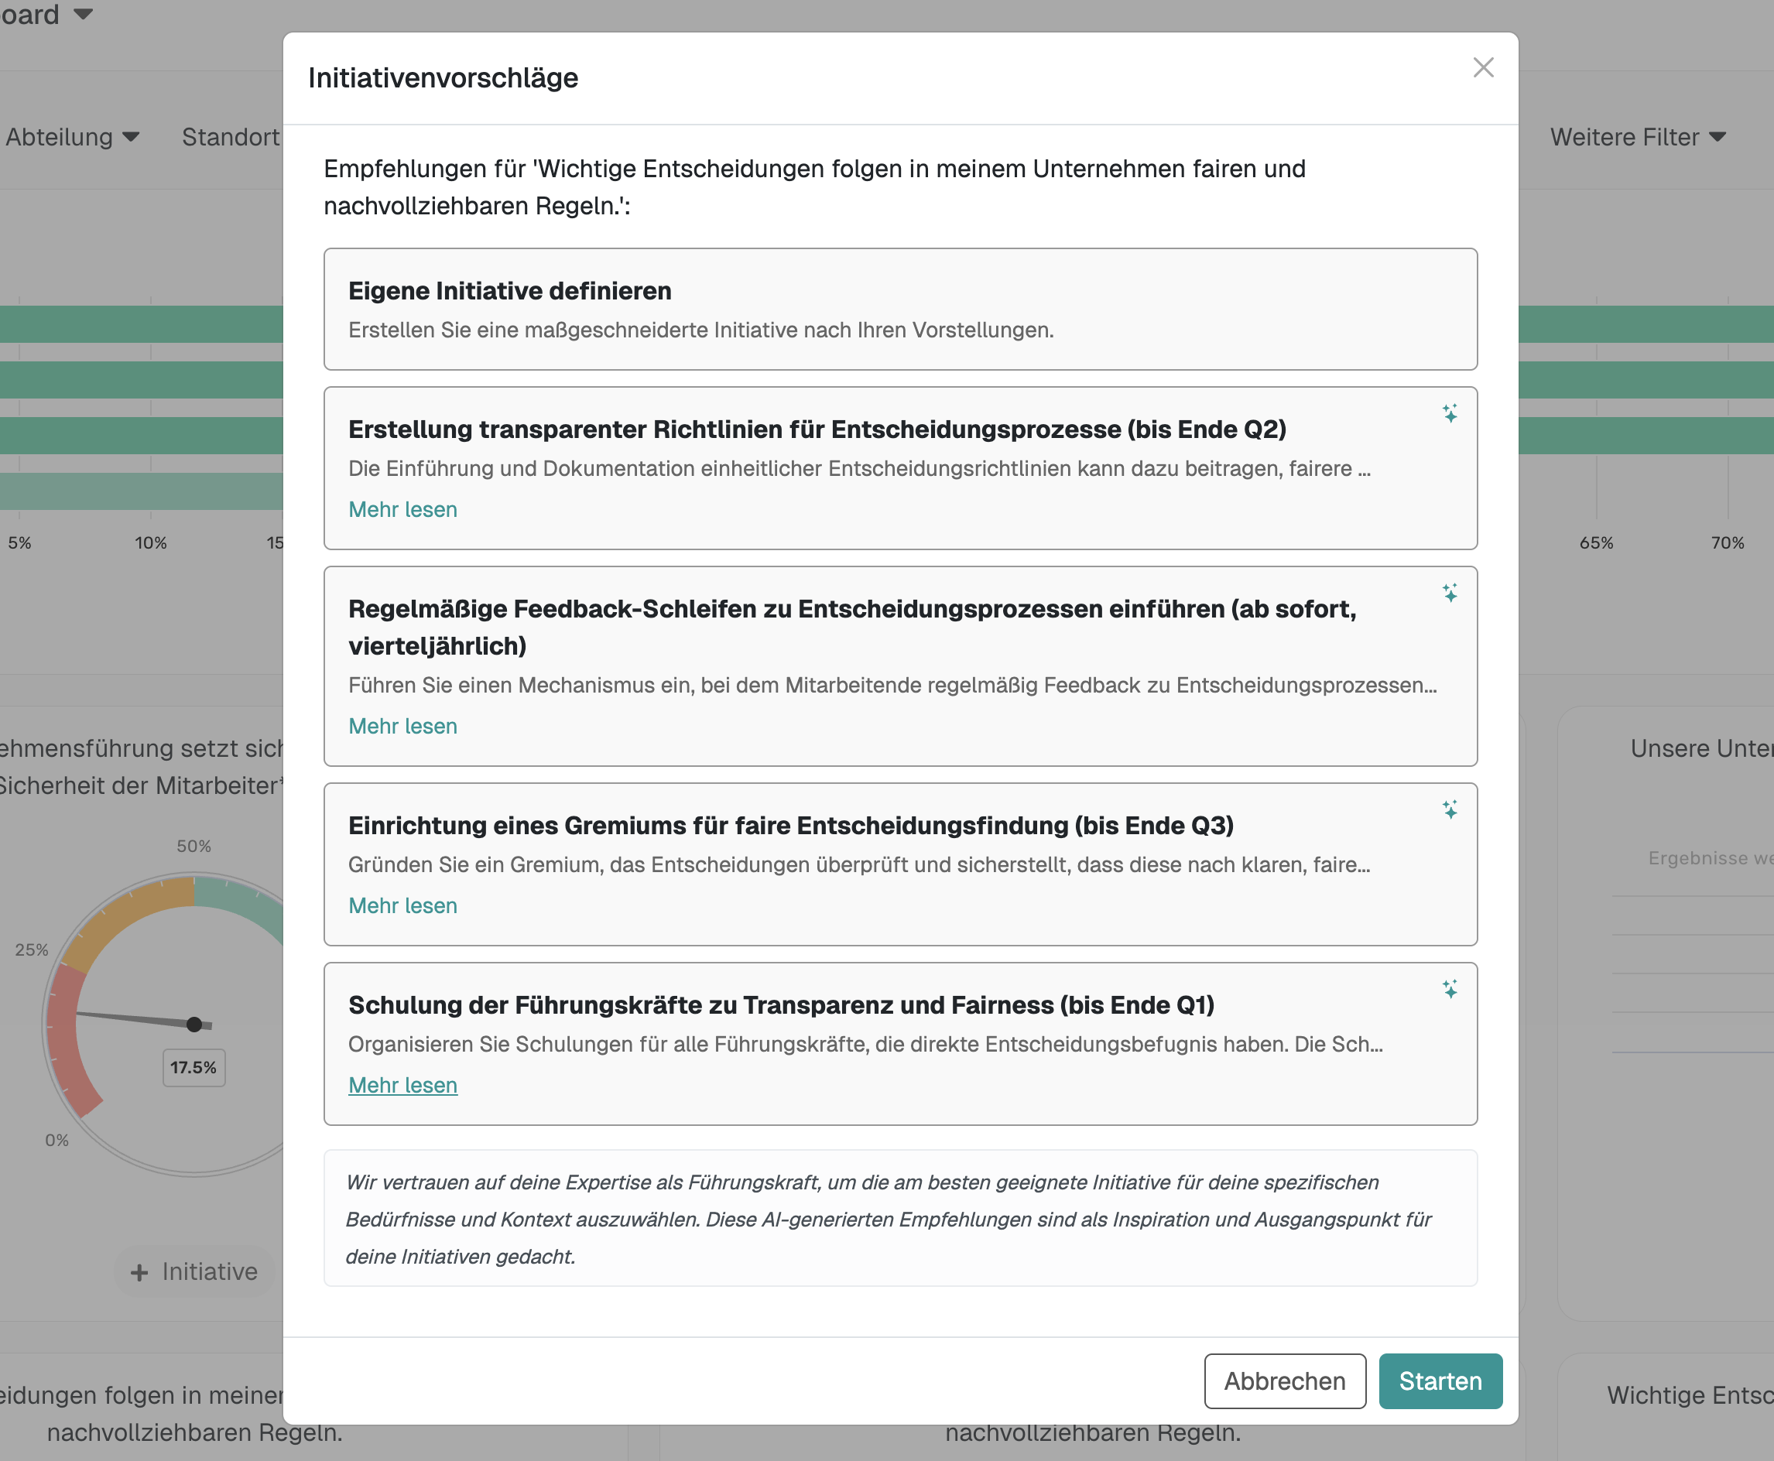
Task: Open the Standort filter dropdown
Action: tap(231, 137)
